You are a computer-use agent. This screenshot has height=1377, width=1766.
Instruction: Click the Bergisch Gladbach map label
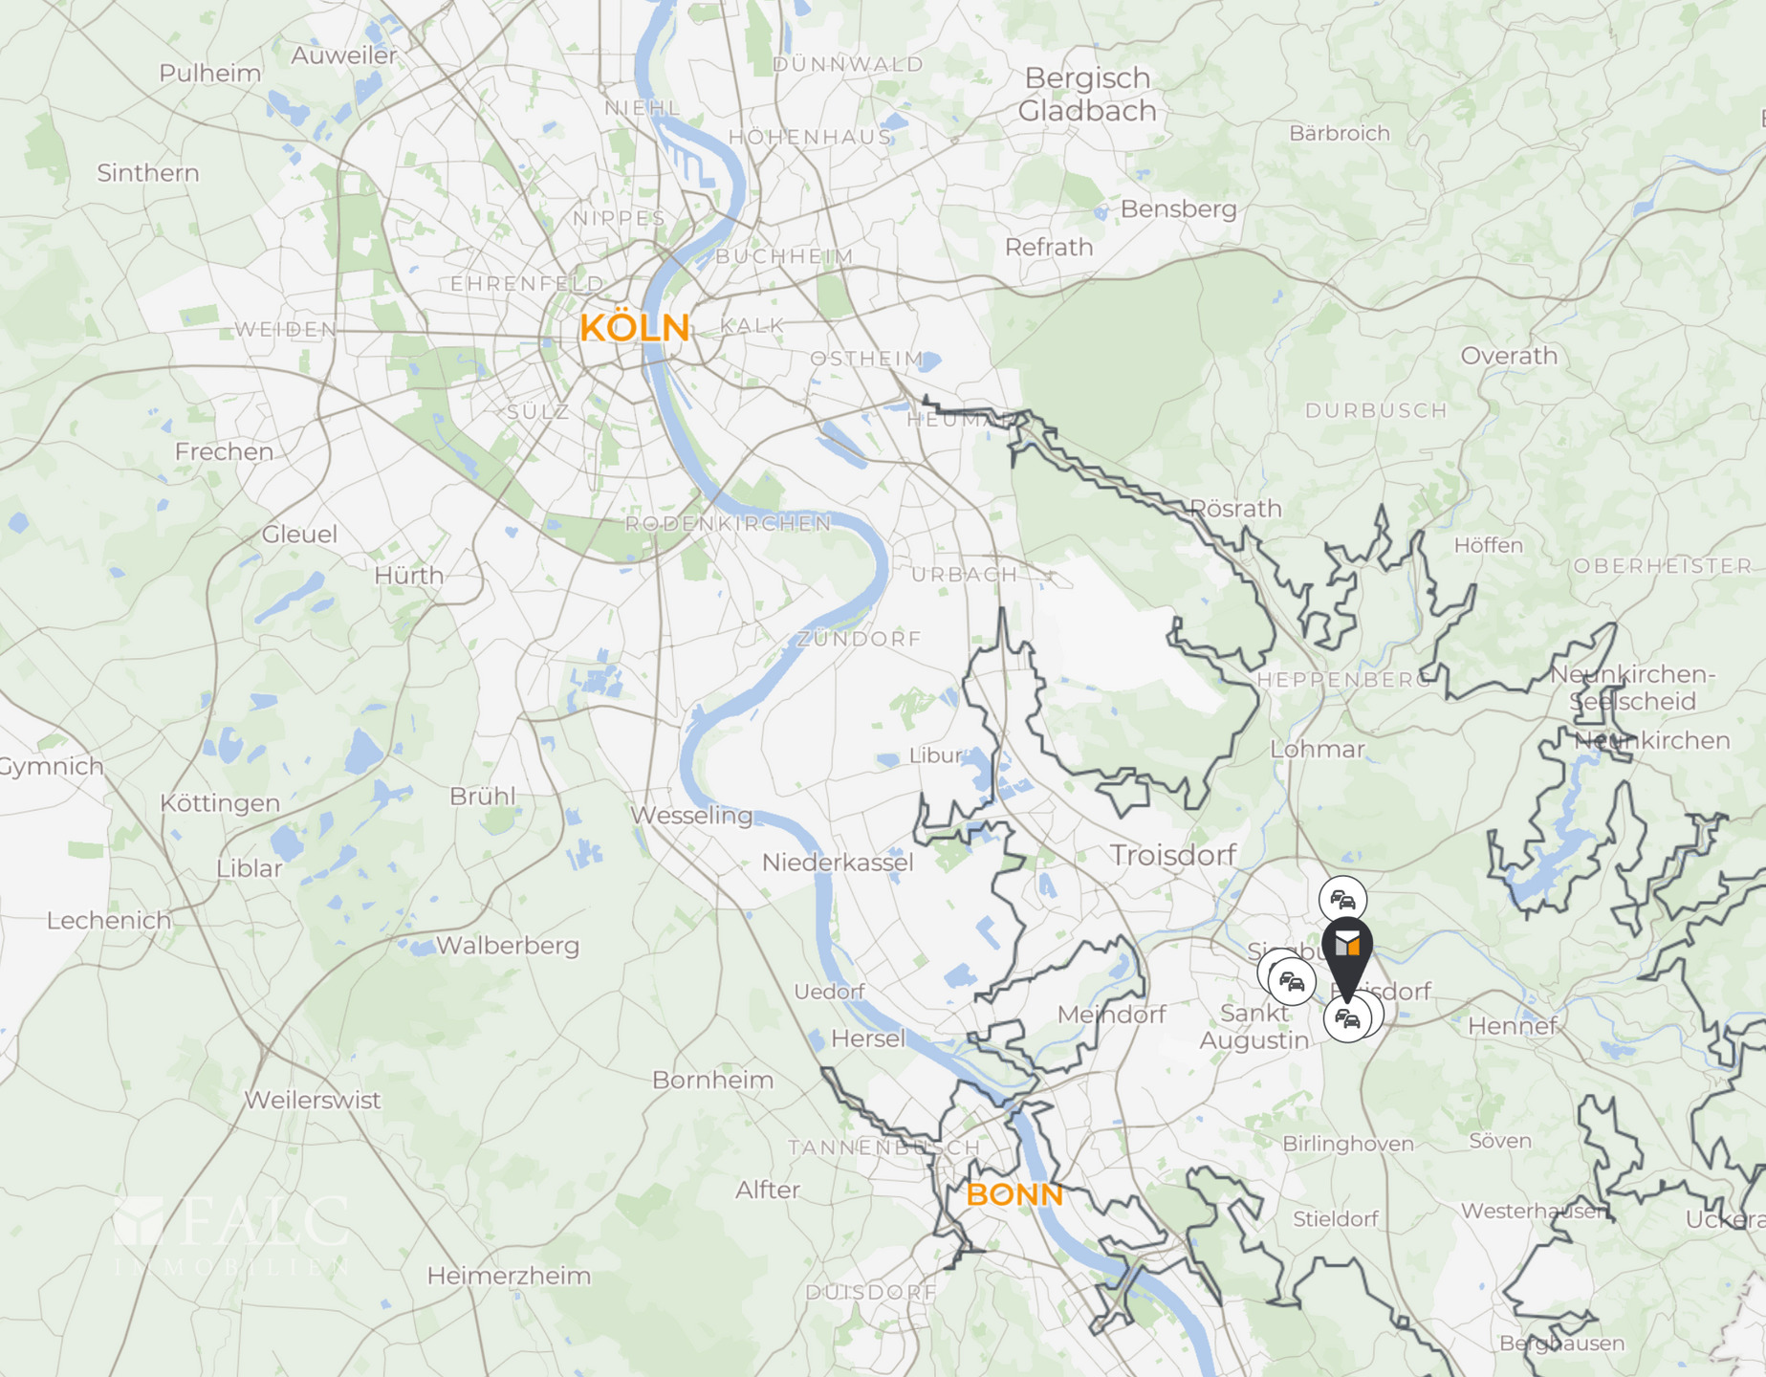(1087, 95)
